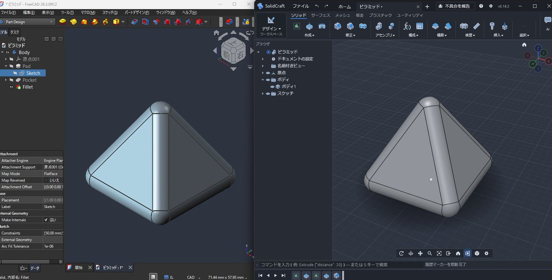
Task: Expand the スケッチ folder in SolidCraft browser
Action: click(262, 93)
